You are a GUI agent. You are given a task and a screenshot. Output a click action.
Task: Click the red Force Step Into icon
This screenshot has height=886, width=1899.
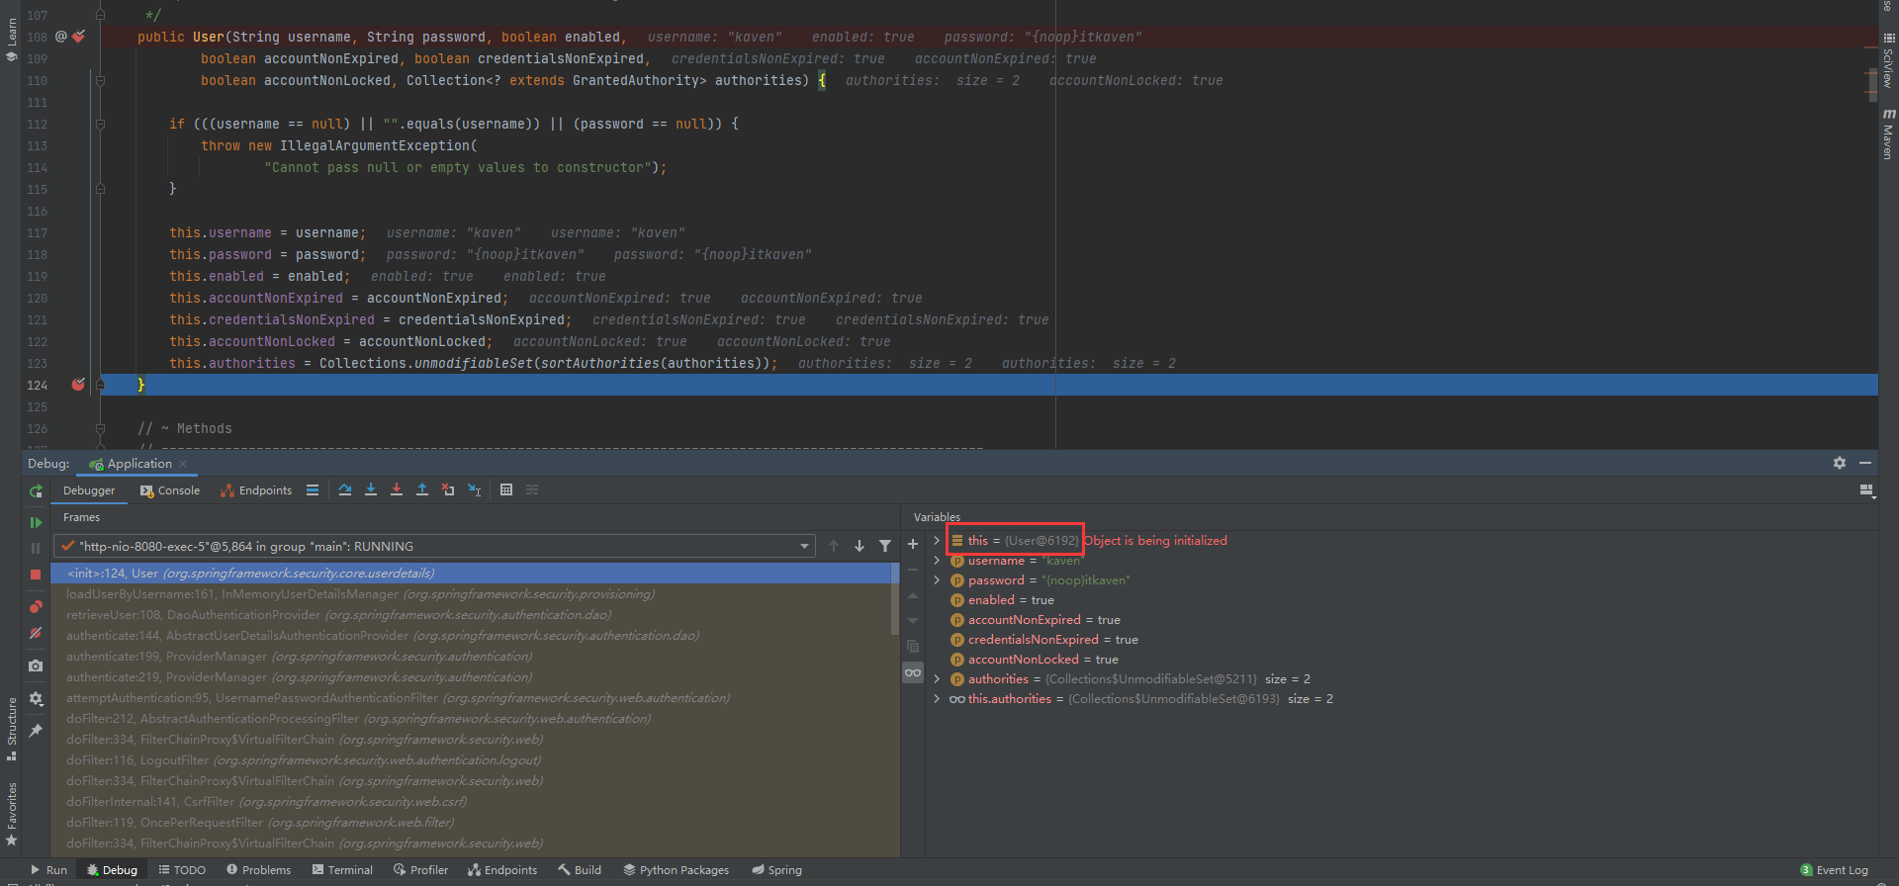coord(397,489)
